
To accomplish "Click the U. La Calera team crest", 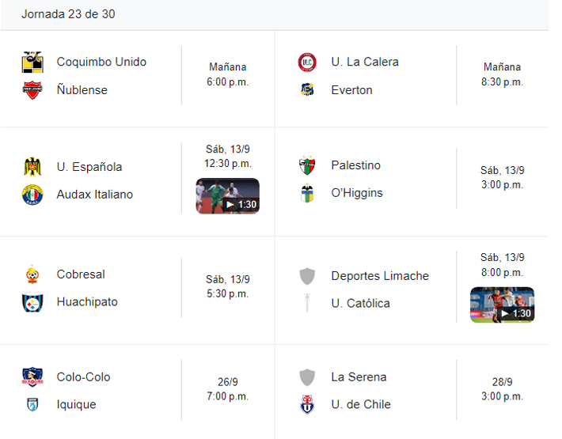I will (307, 62).
